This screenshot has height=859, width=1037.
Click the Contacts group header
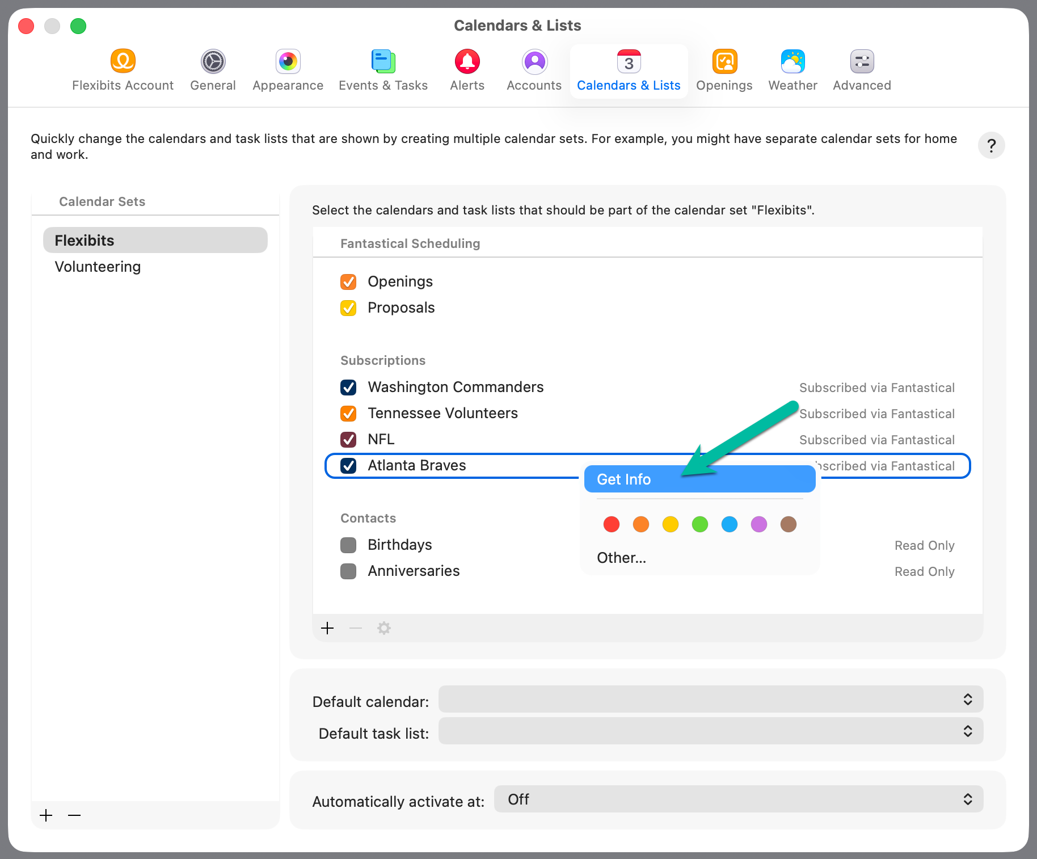(368, 518)
